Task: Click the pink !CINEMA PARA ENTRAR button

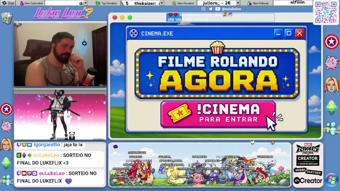Action: 218,115
